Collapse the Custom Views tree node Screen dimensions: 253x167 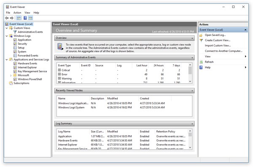click(x=7, y=28)
